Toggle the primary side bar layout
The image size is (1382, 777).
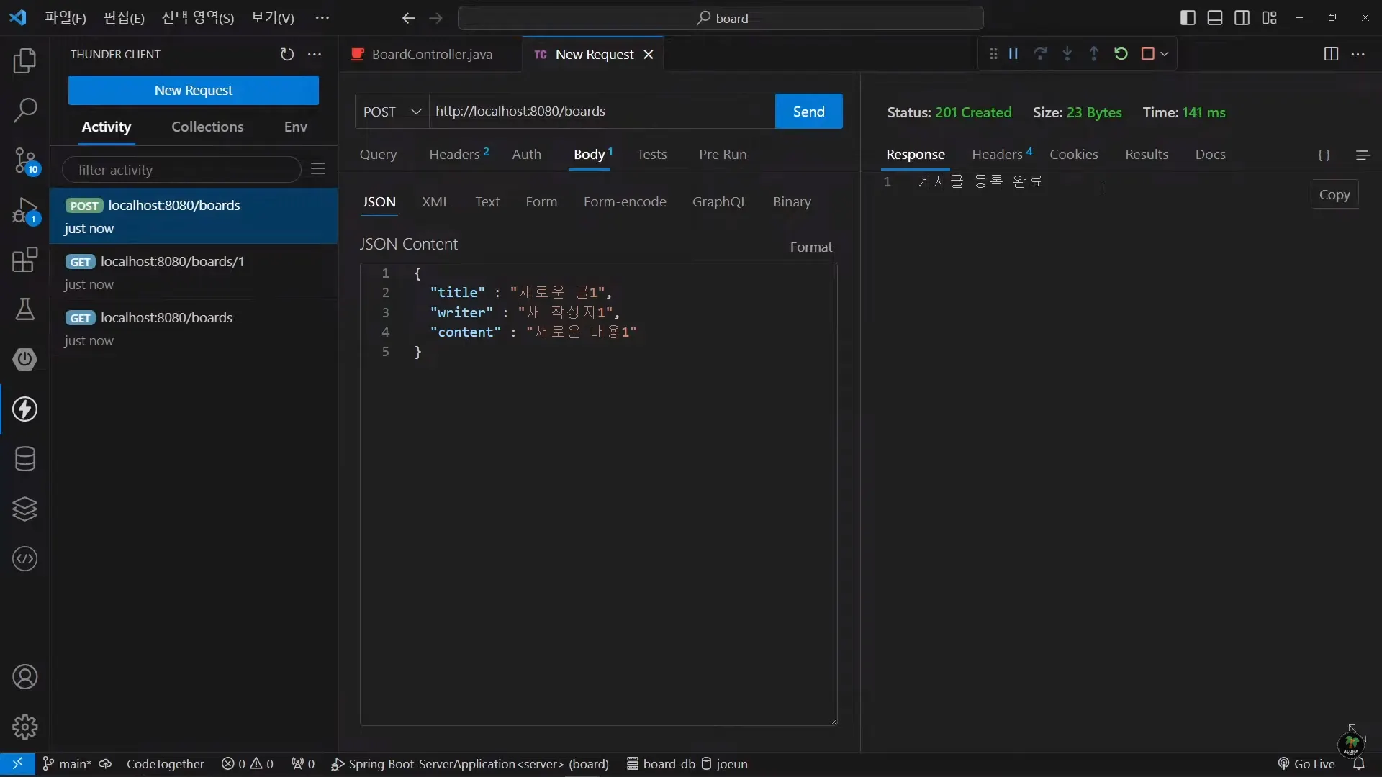point(1188,18)
